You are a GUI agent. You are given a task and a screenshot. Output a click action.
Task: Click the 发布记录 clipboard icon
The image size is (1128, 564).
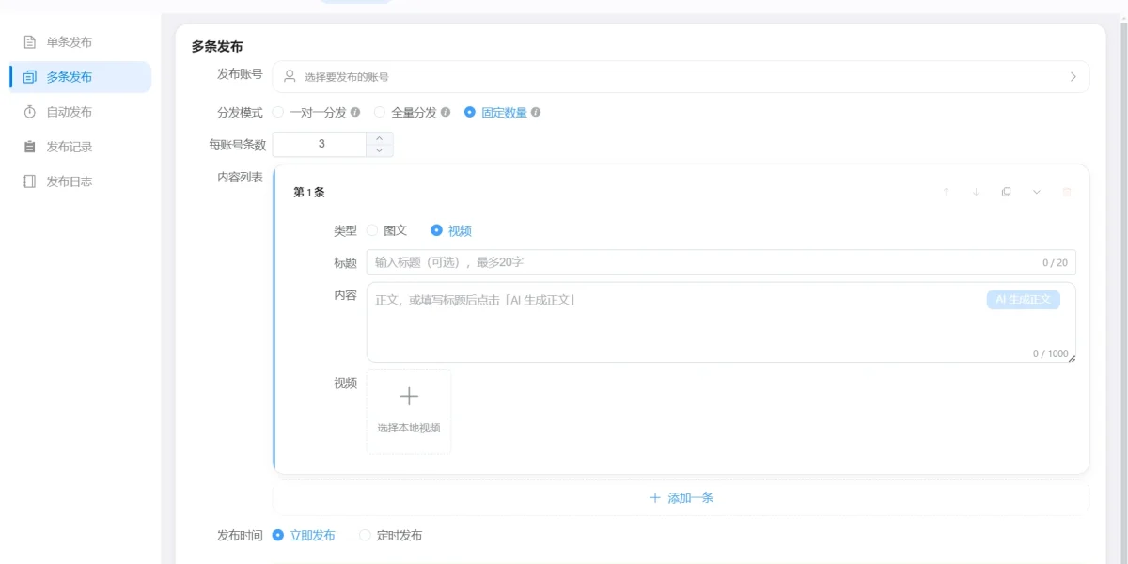(x=30, y=147)
